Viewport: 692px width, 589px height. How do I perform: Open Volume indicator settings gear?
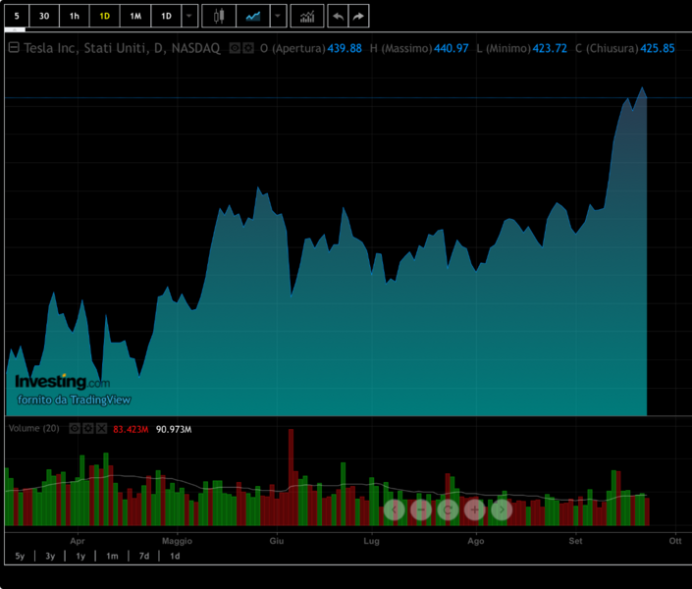[x=87, y=429]
